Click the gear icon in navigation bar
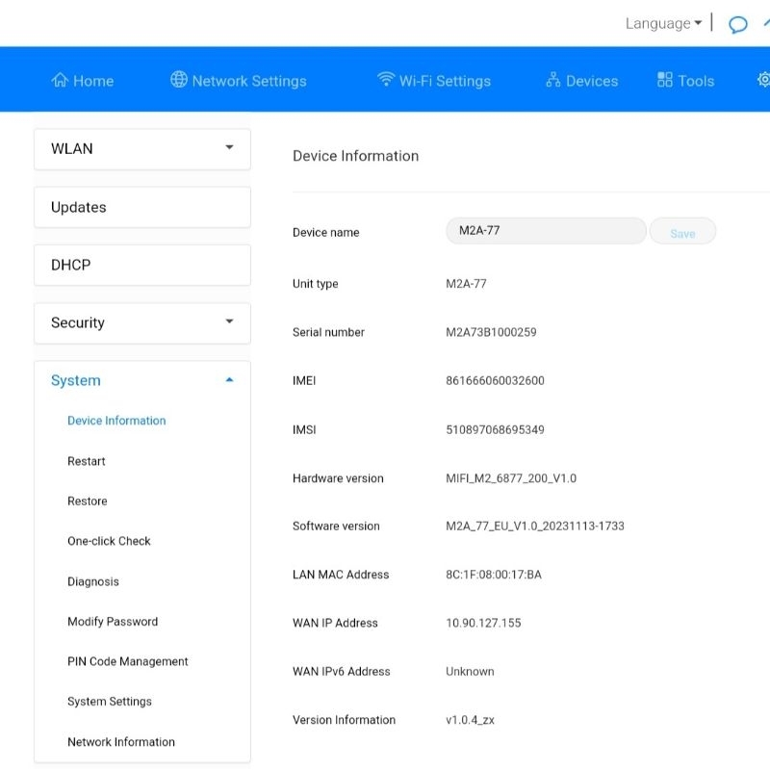Image resolution: width=770 pixels, height=770 pixels. pyautogui.click(x=764, y=80)
